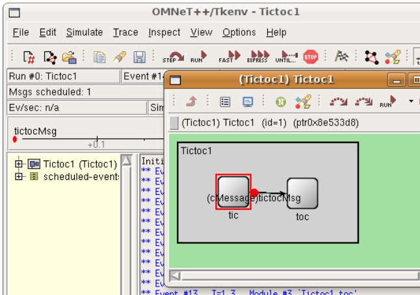This screenshot has width=420, height=295.
Task: Click the Tictoc1 label inside network box
Action: pos(196,151)
